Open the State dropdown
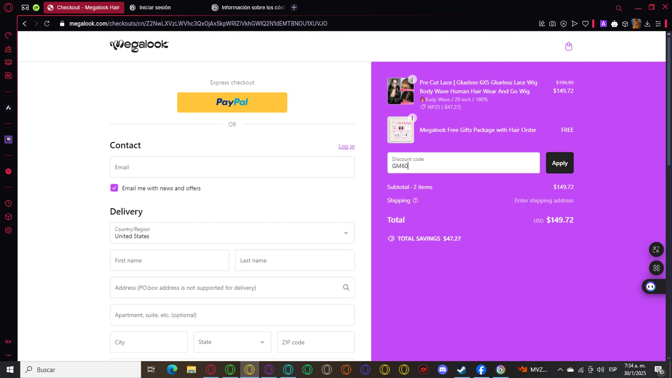This screenshot has width=672, height=378. (232, 342)
